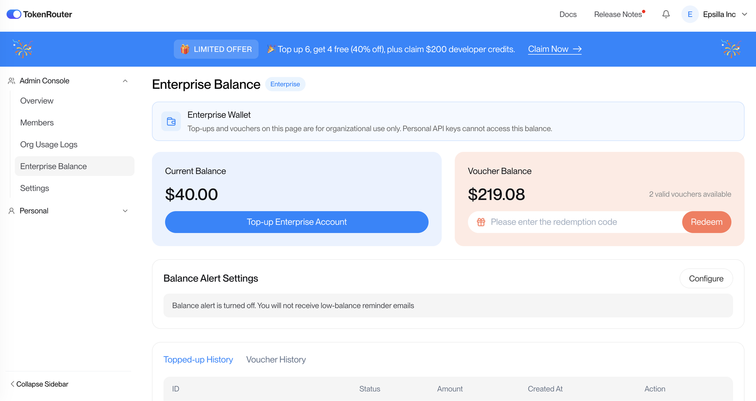
Task: Click the $219.08 voucher balance value
Action: coord(496,195)
